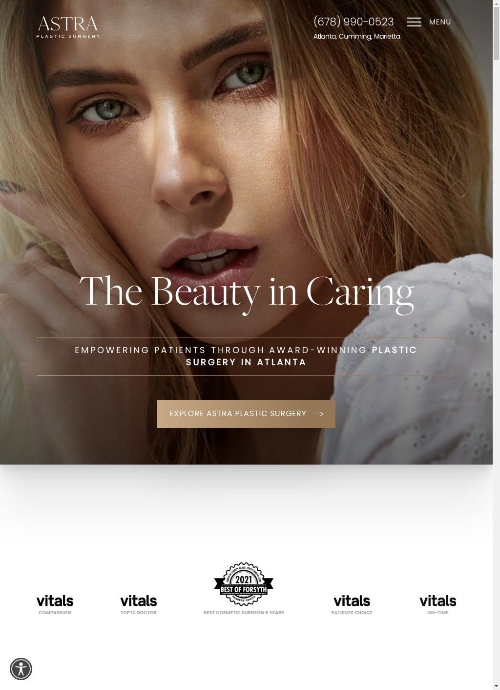Open the Atlanta, Cumming, Marietta locations link

tap(356, 36)
